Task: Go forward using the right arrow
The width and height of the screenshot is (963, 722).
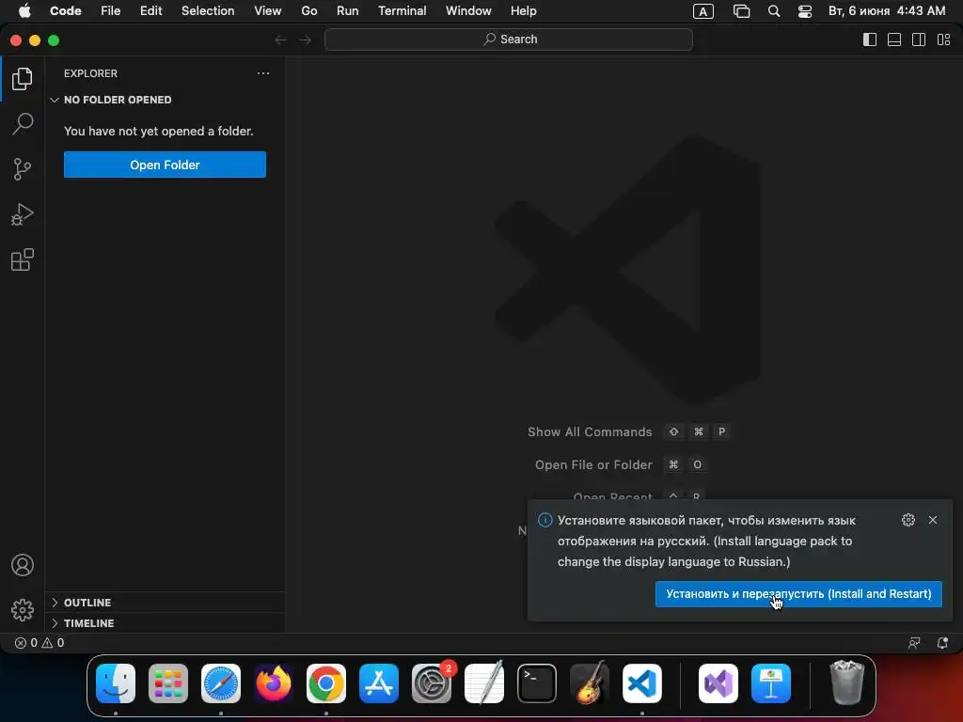Action: 306,39
